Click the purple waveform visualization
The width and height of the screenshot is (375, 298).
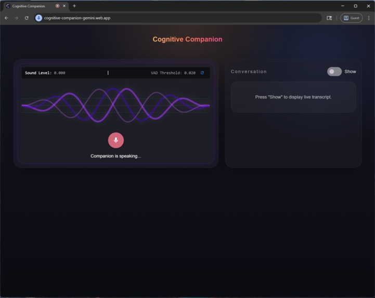[116, 105]
